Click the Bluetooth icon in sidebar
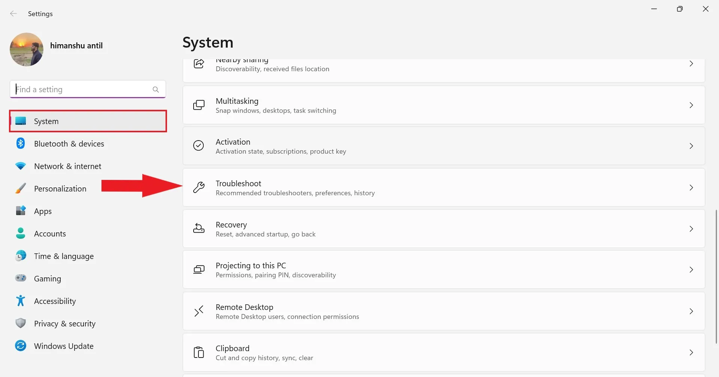 (21, 144)
